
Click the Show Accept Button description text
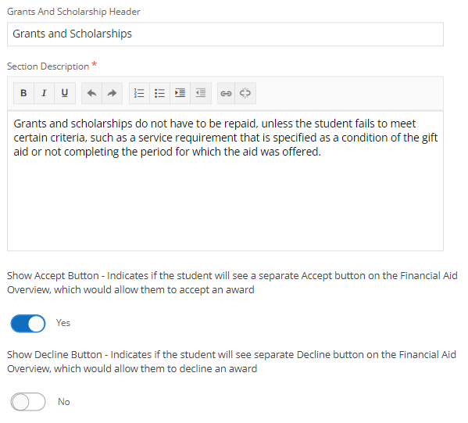(x=232, y=282)
